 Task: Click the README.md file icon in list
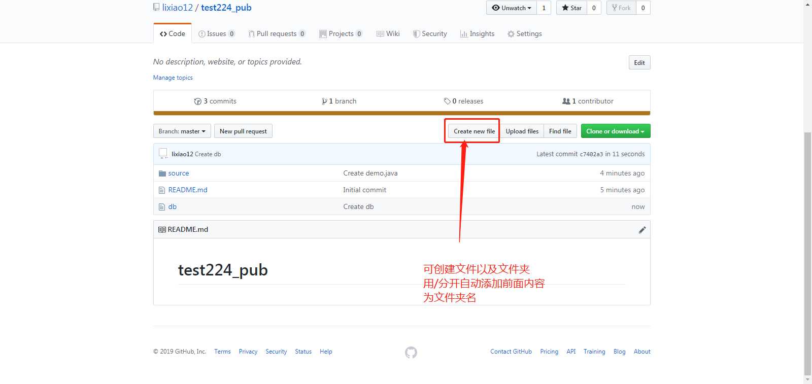(x=162, y=190)
